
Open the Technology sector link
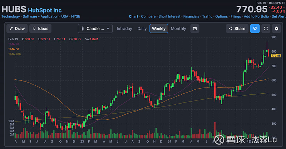(x=11, y=16)
